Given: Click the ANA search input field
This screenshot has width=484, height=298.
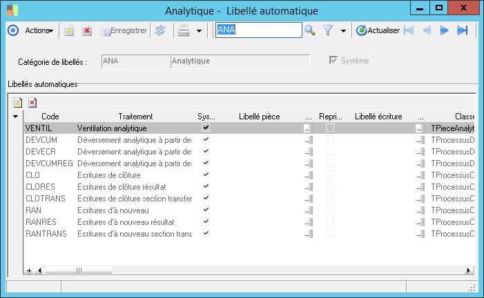Looking at the screenshot, I should 259,30.
